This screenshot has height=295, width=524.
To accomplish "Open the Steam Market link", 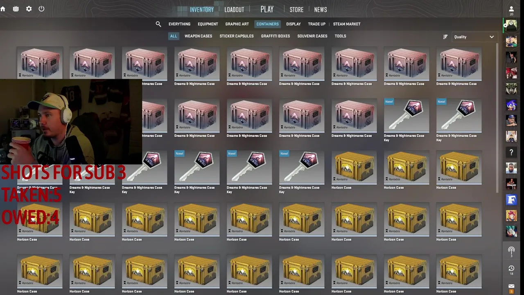I will pos(347,24).
